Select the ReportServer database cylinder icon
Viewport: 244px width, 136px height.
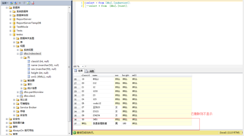pyautogui.click(x=14, y=19)
